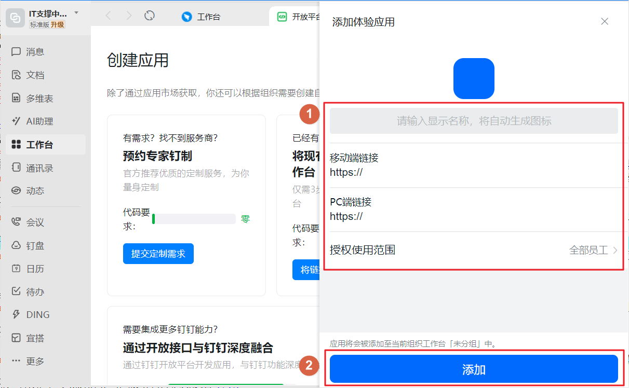Go forward with the right arrow
The image size is (629, 388).
point(129,16)
